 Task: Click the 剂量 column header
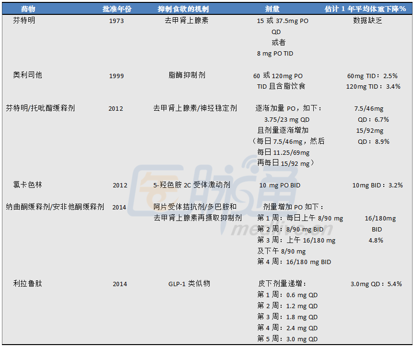click(272, 8)
